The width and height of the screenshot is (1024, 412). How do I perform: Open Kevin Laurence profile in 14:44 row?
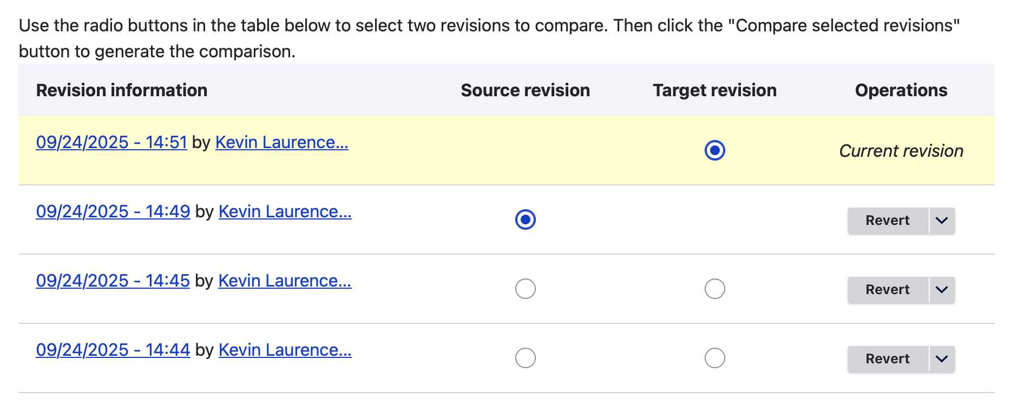pyautogui.click(x=285, y=350)
